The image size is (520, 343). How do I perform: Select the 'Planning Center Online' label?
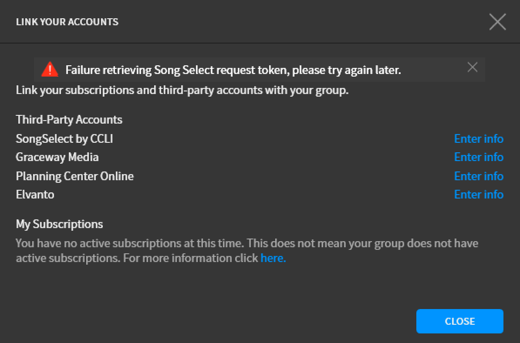(x=74, y=176)
